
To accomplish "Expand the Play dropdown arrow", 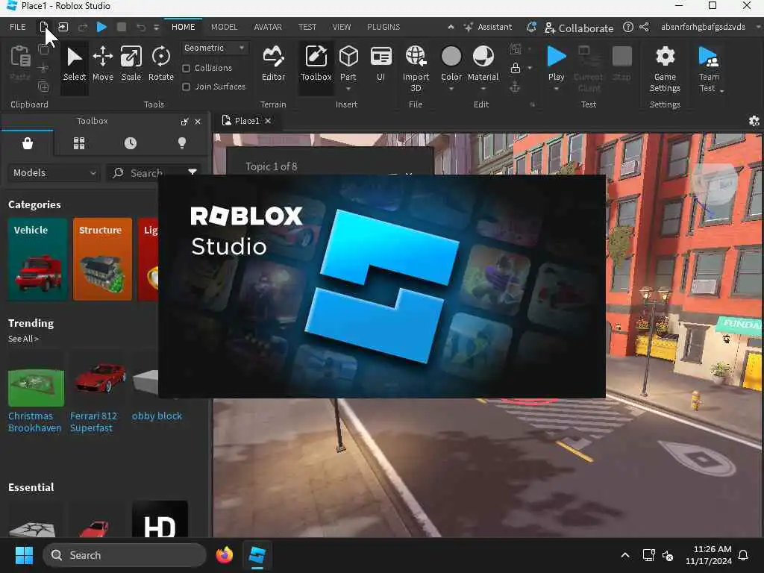I will click(556, 90).
